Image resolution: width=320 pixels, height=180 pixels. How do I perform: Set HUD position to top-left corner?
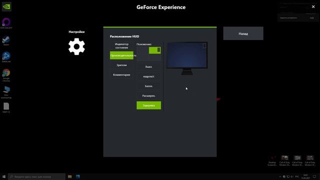(x=142, y=50)
